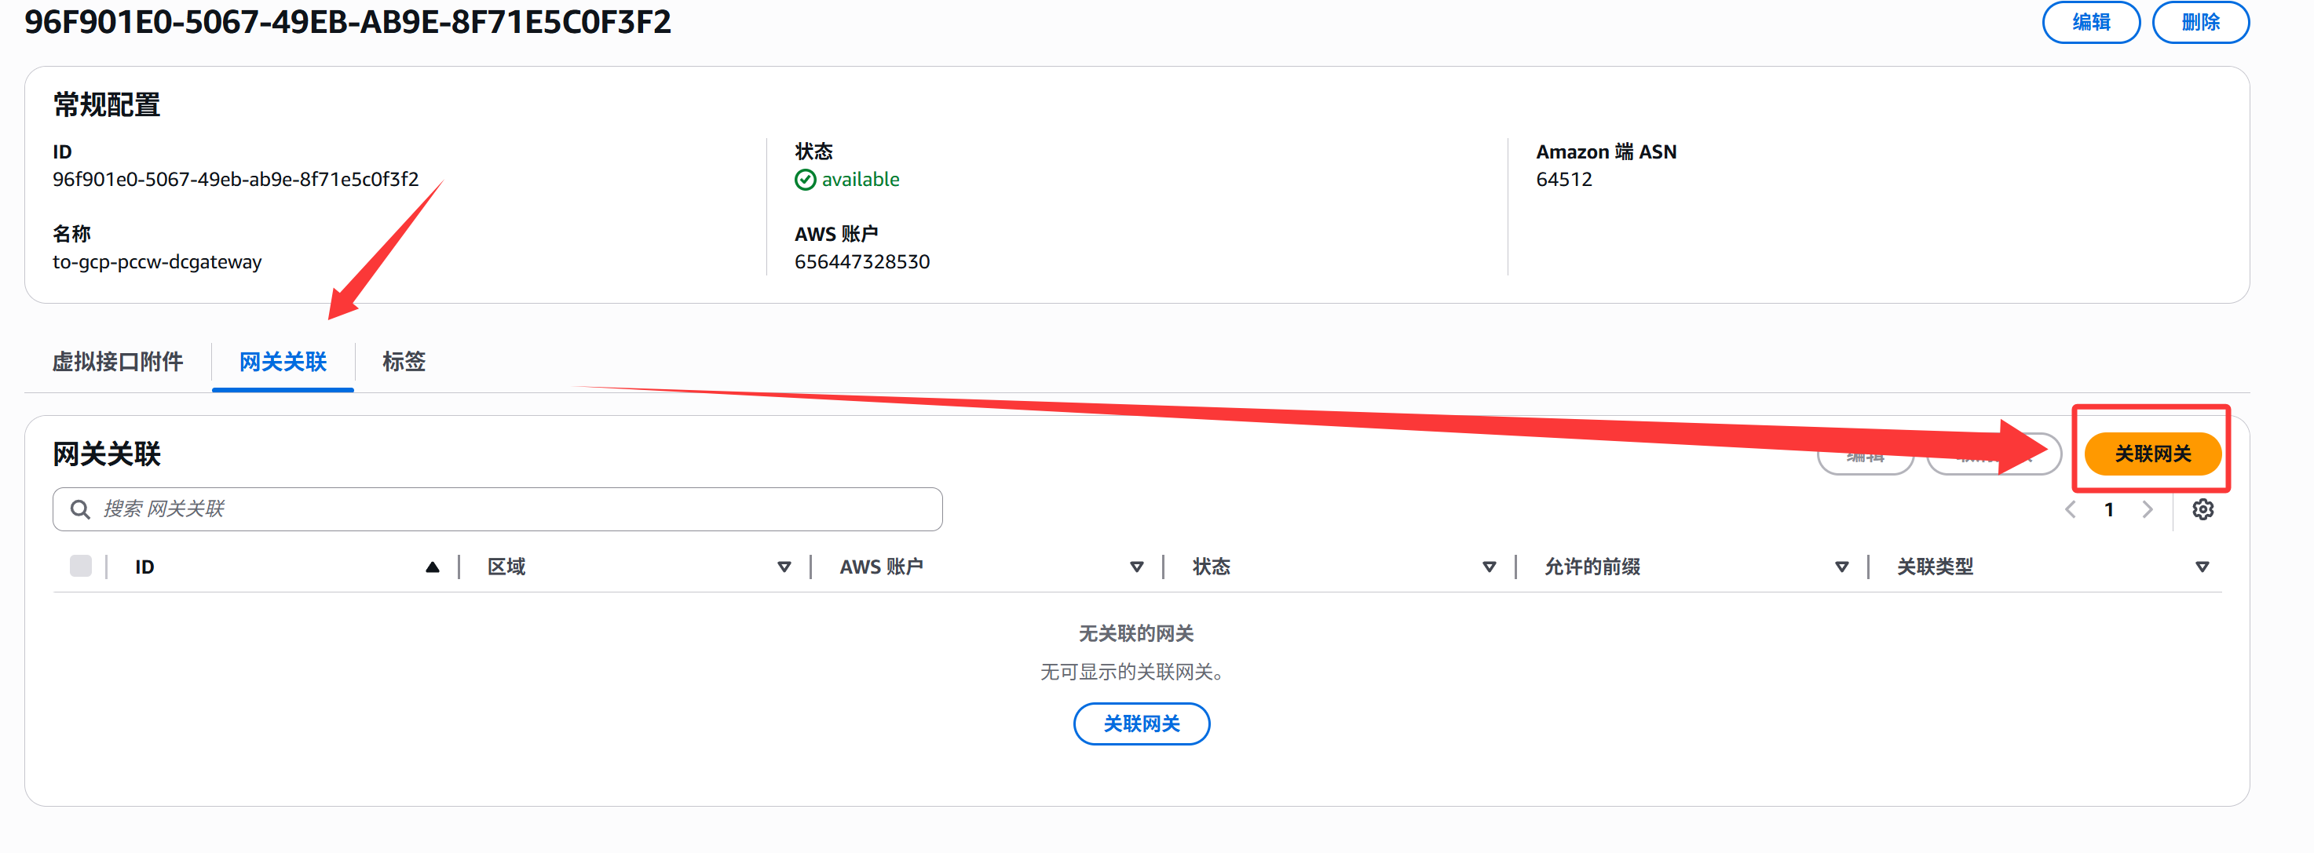Click the 无关联的网关 empty-state heading
The height and width of the screenshot is (853, 2314).
(x=1135, y=633)
